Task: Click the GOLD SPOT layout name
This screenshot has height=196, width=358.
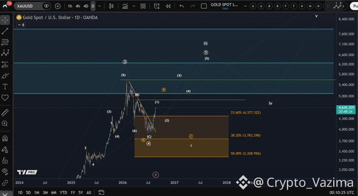Action: pos(224,5)
